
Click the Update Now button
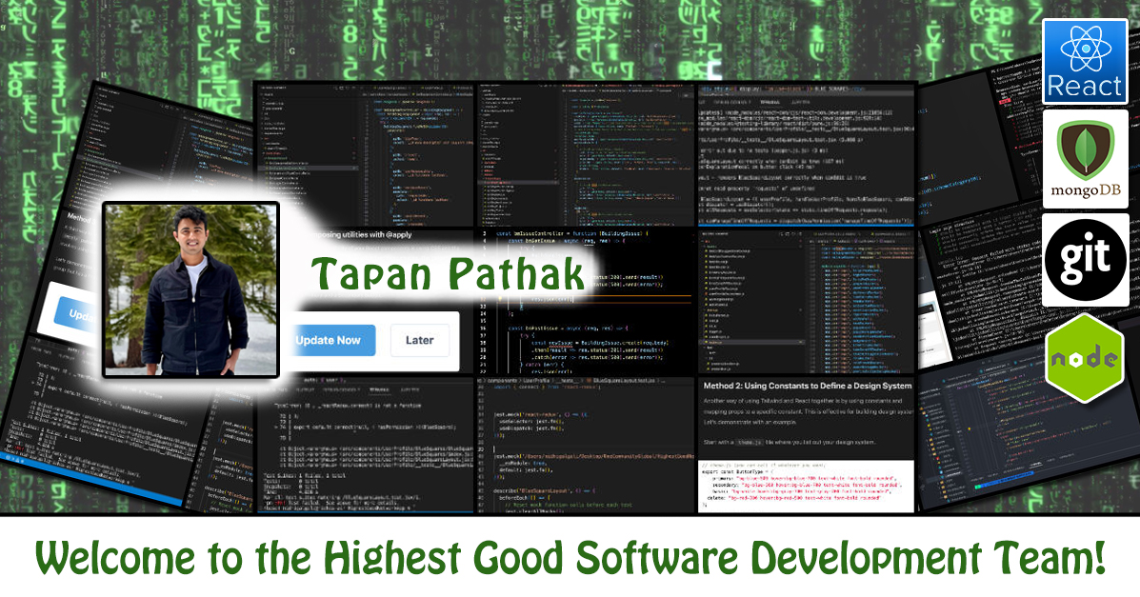click(x=331, y=340)
